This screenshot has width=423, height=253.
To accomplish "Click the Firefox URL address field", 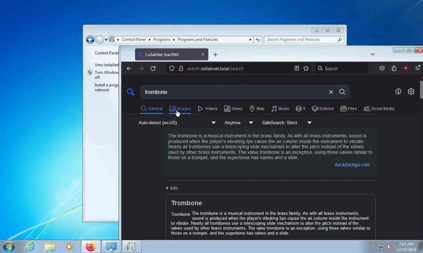I will point(239,69).
